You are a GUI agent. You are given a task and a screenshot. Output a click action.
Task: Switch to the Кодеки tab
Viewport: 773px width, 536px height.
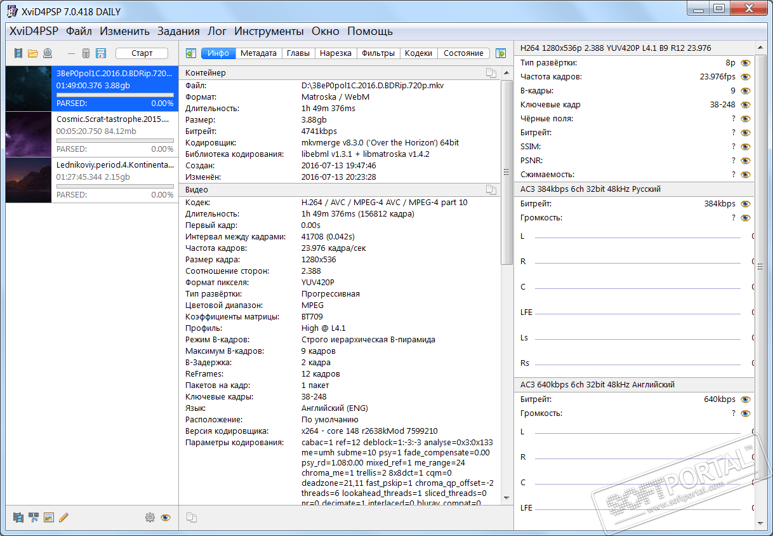tap(419, 53)
